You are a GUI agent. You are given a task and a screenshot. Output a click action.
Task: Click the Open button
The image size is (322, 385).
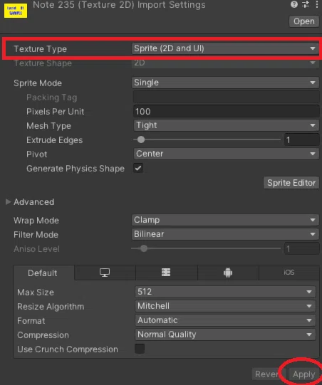303,21
